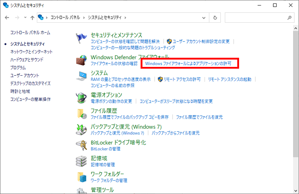Go up one level with up arrow
Screen dimensions: 299x194
coord(32,18)
